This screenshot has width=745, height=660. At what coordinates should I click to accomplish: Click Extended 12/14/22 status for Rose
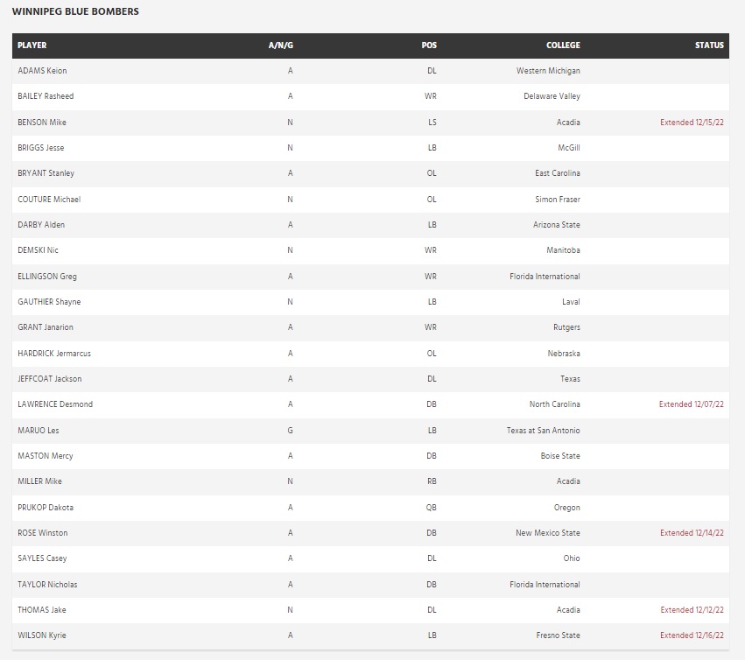tap(692, 533)
